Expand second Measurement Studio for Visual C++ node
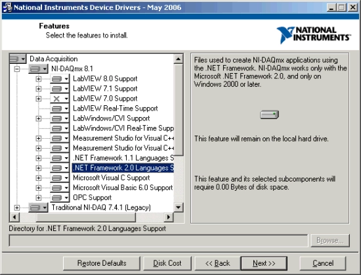 point(39,148)
